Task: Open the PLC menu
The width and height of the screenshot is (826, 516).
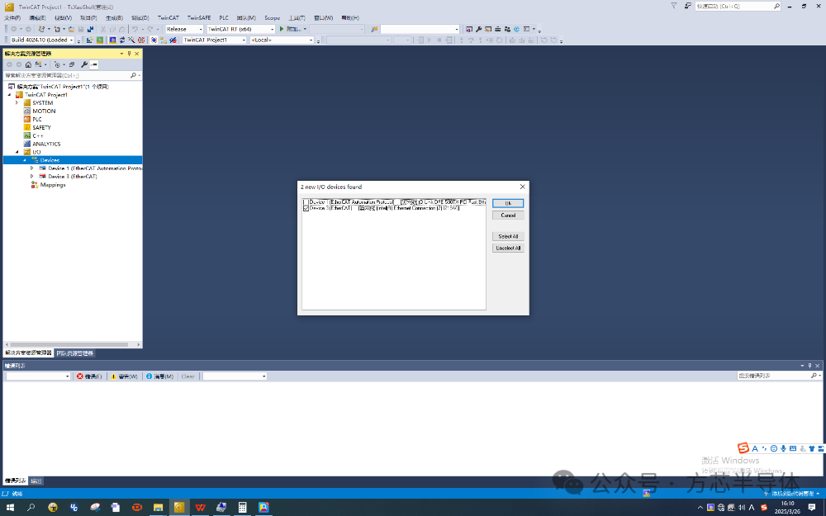Action: click(x=224, y=18)
